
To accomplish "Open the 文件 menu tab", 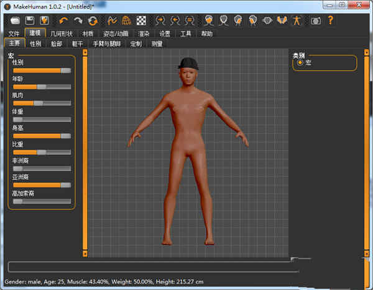I will tap(15, 33).
